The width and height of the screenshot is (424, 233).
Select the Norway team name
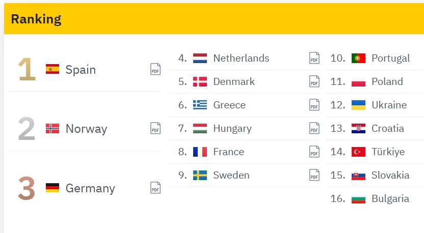(86, 129)
